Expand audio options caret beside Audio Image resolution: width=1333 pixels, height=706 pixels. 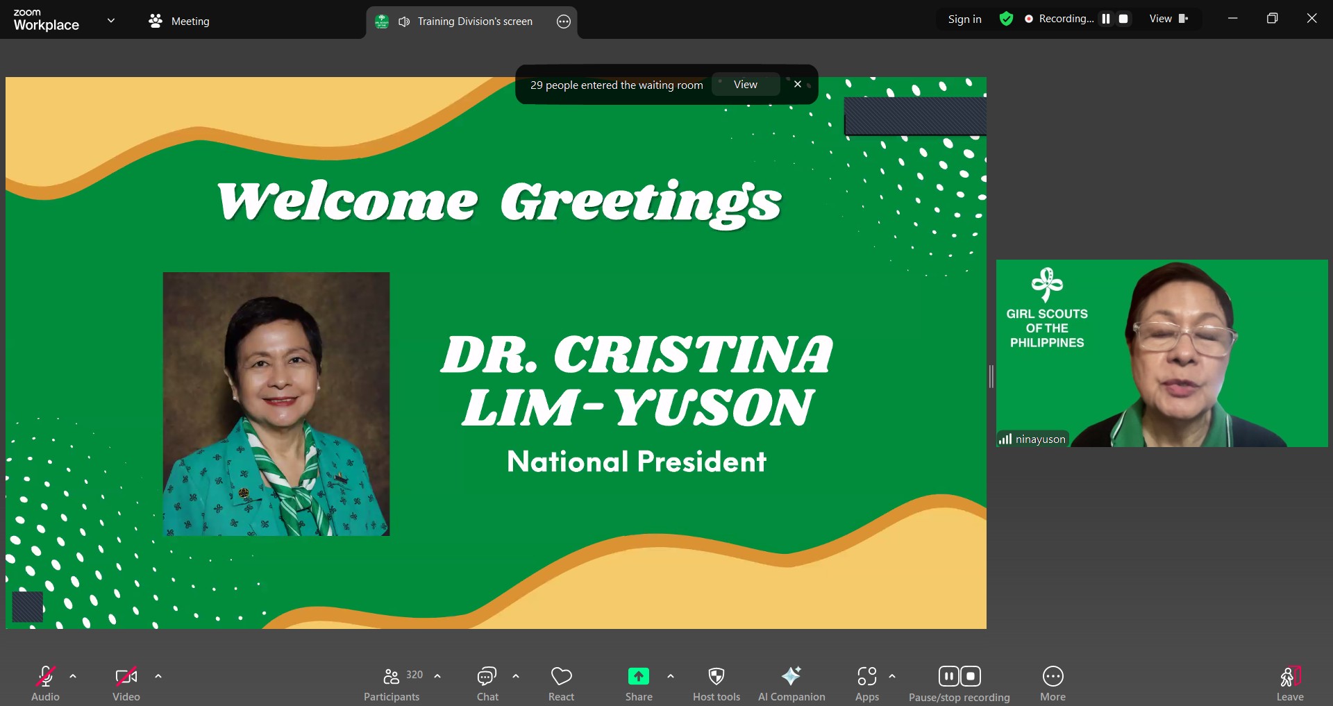click(73, 675)
